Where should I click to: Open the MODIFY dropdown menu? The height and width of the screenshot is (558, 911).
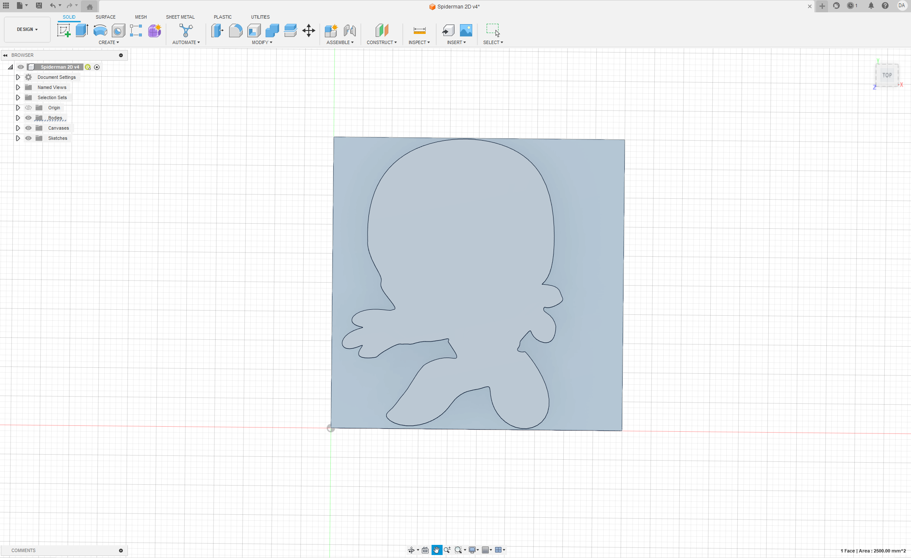coord(262,42)
